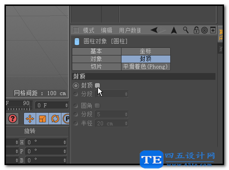Adjust the P rotation stepper arrows
The width and height of the screenshot is (229, 170).
pyautogui.click(x=65, y=151)
